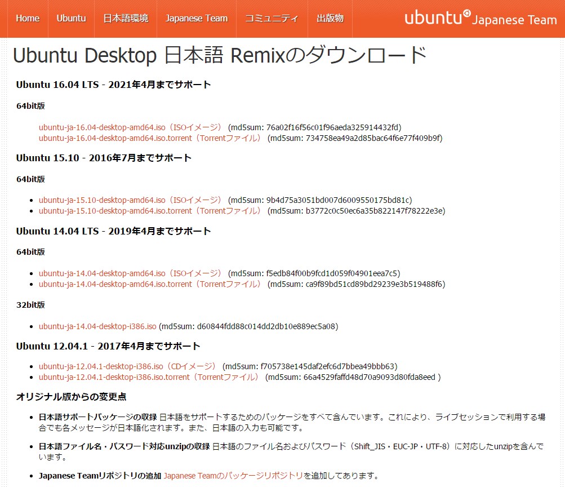Click md5sum f5edb84f00b9fcd1d059f04901eea7c5
Image resolution: width=565 pixels, height=487 pixels.
(x=332, y=273)
